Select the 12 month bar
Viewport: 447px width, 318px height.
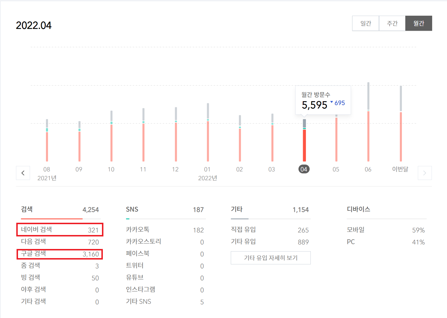point(176,134)
